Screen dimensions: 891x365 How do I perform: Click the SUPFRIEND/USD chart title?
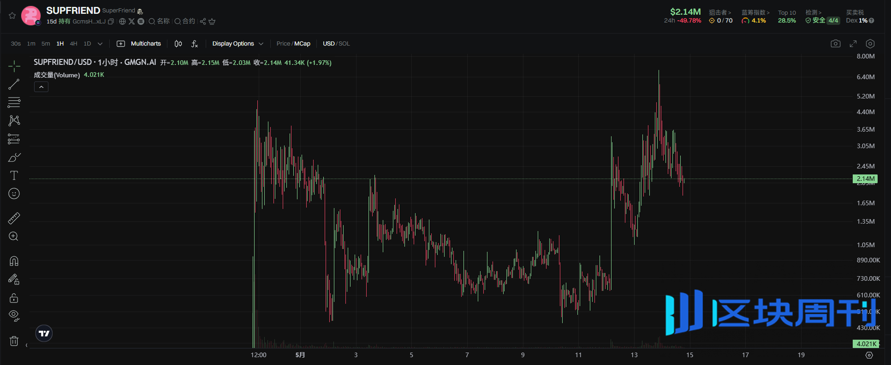coord(95,62)
